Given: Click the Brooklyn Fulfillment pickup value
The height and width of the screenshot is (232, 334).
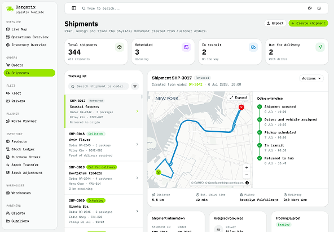Looking at the screenshot, I should [x=259, y=200].
